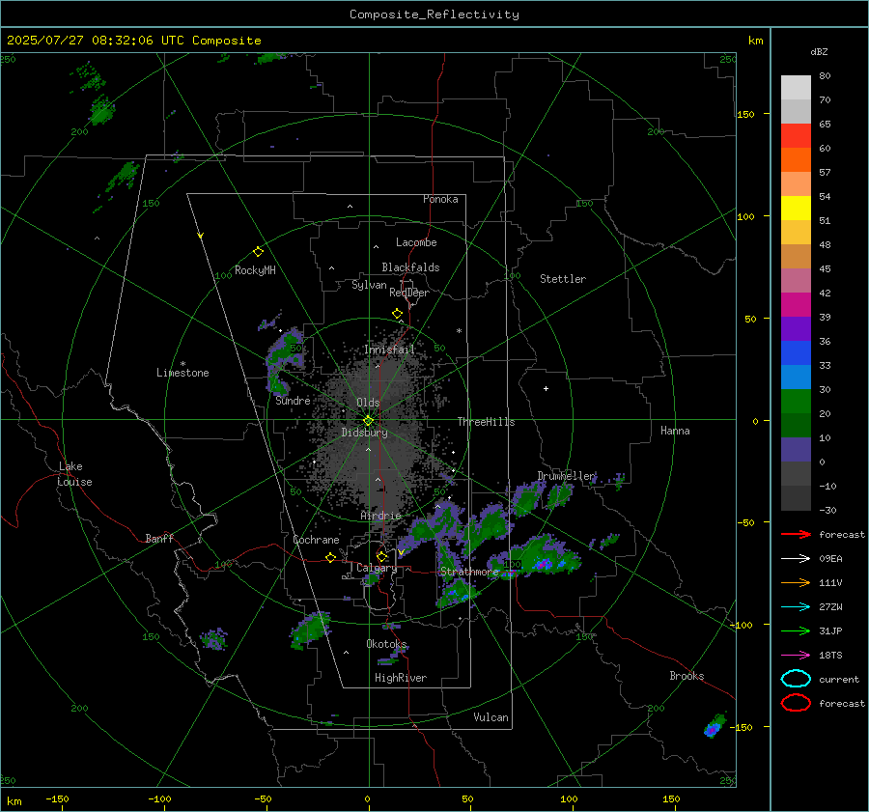Click the RedDeer city label
The image size is (869, 812).
(409, 293)
